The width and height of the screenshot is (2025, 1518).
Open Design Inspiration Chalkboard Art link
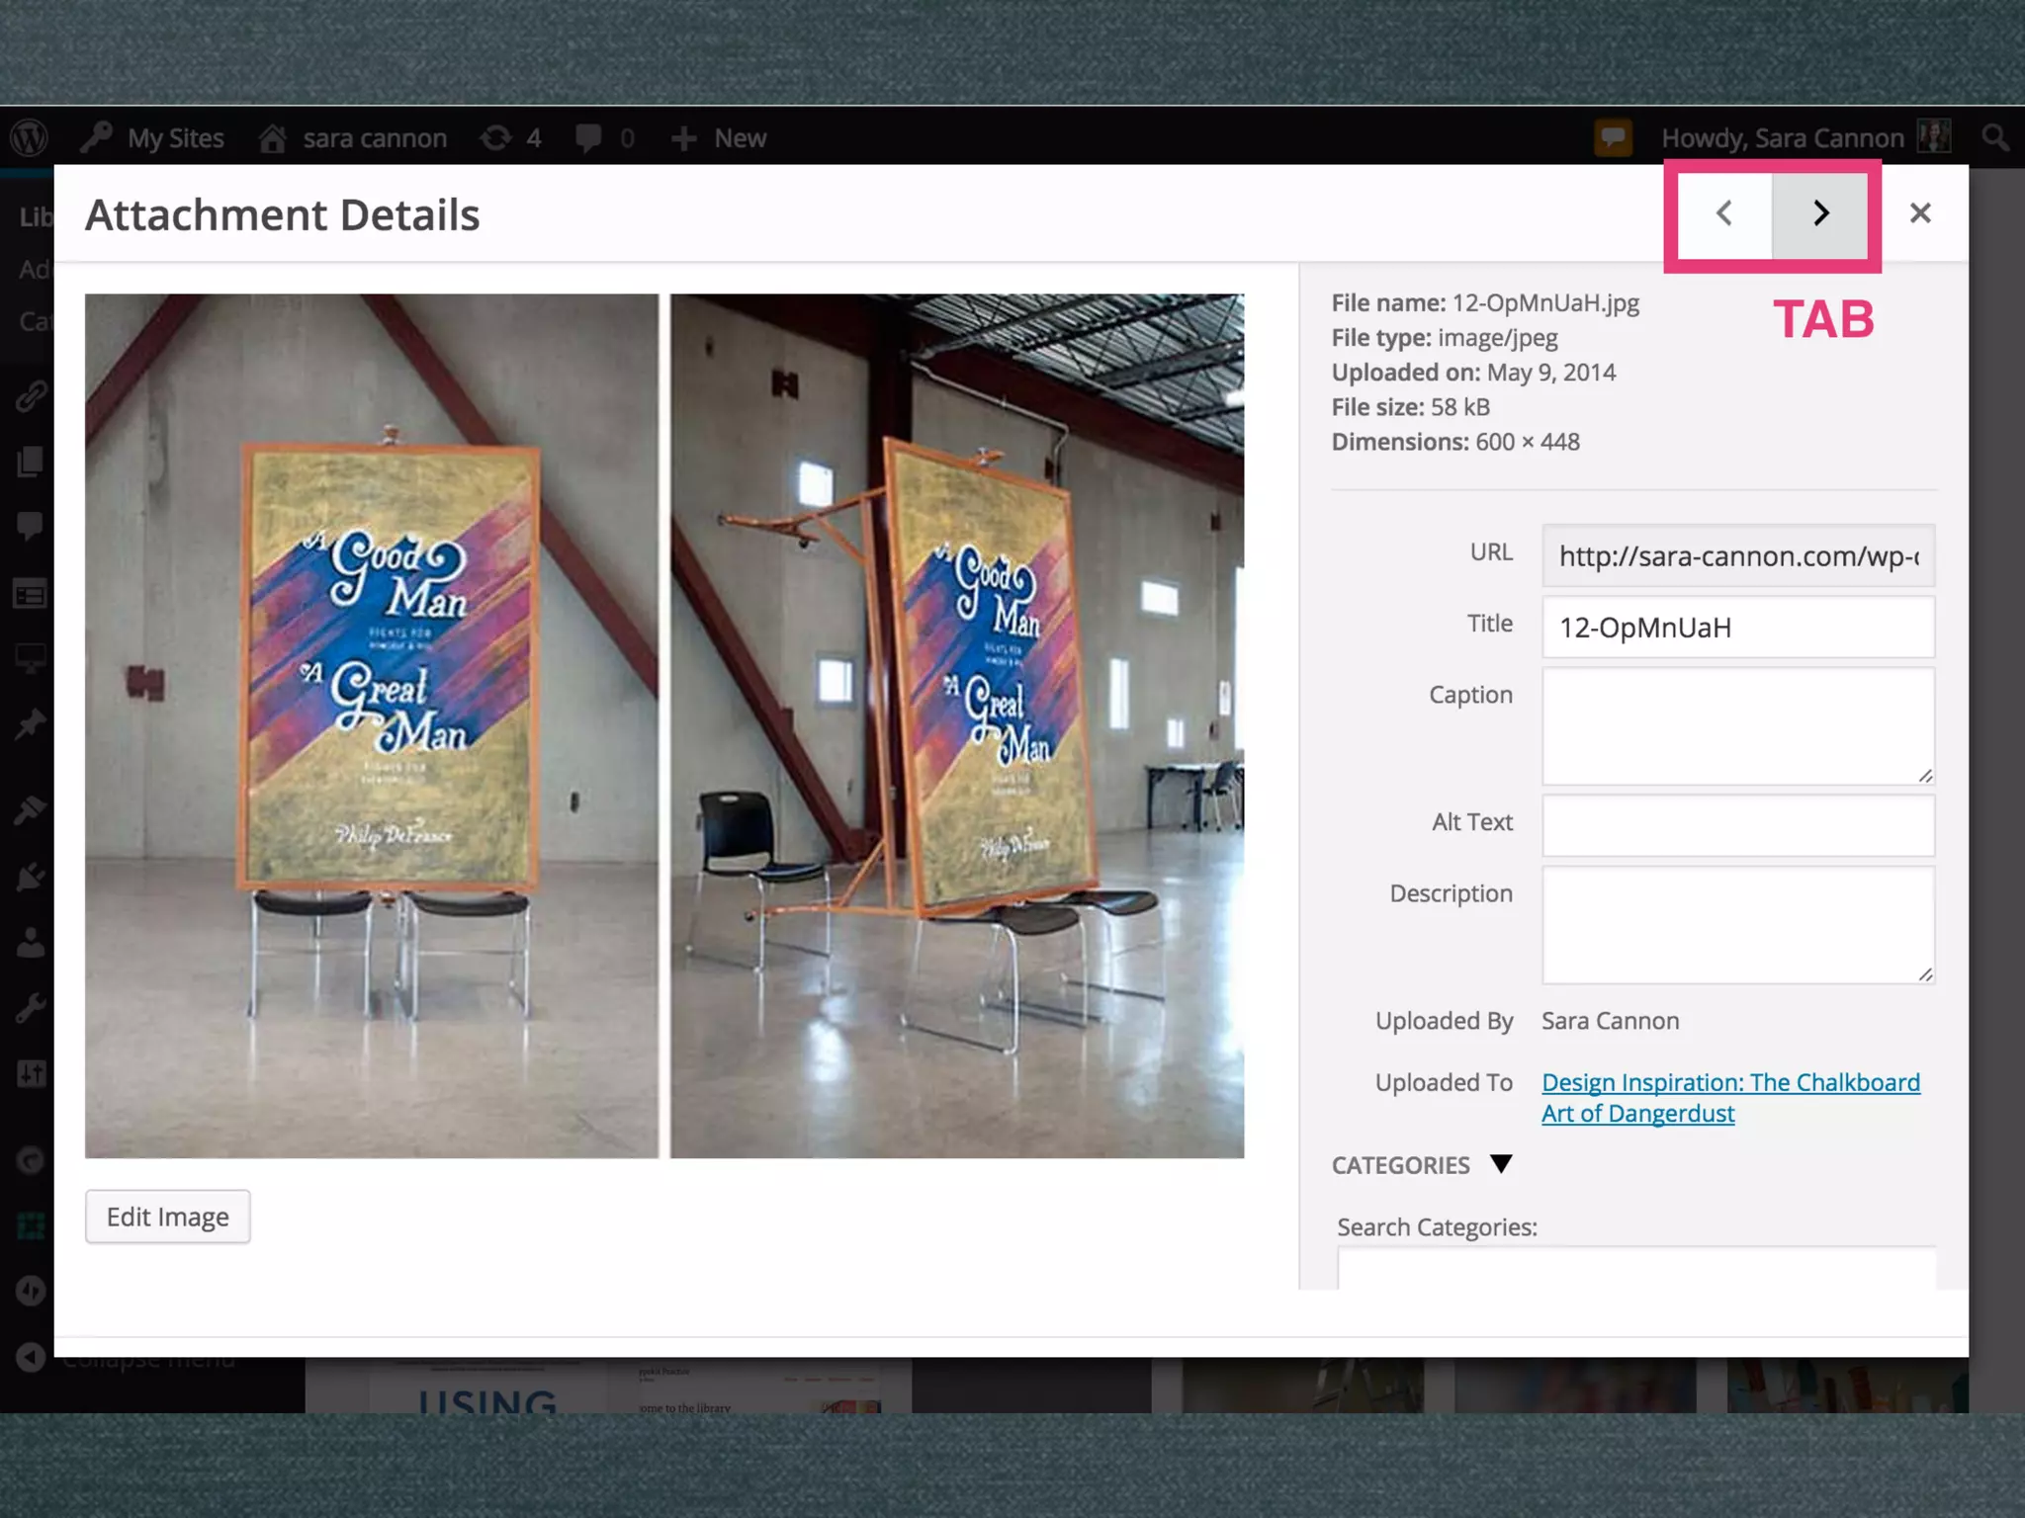tap(1729, 1083)
